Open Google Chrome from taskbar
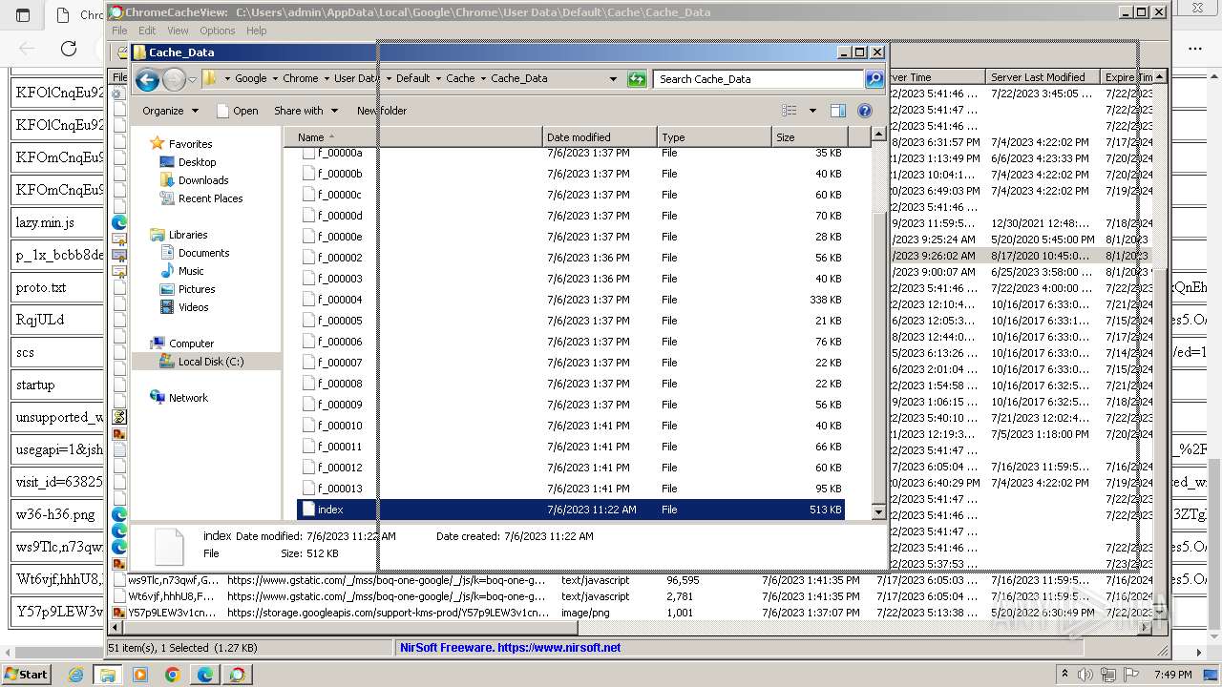 [173, 675]
